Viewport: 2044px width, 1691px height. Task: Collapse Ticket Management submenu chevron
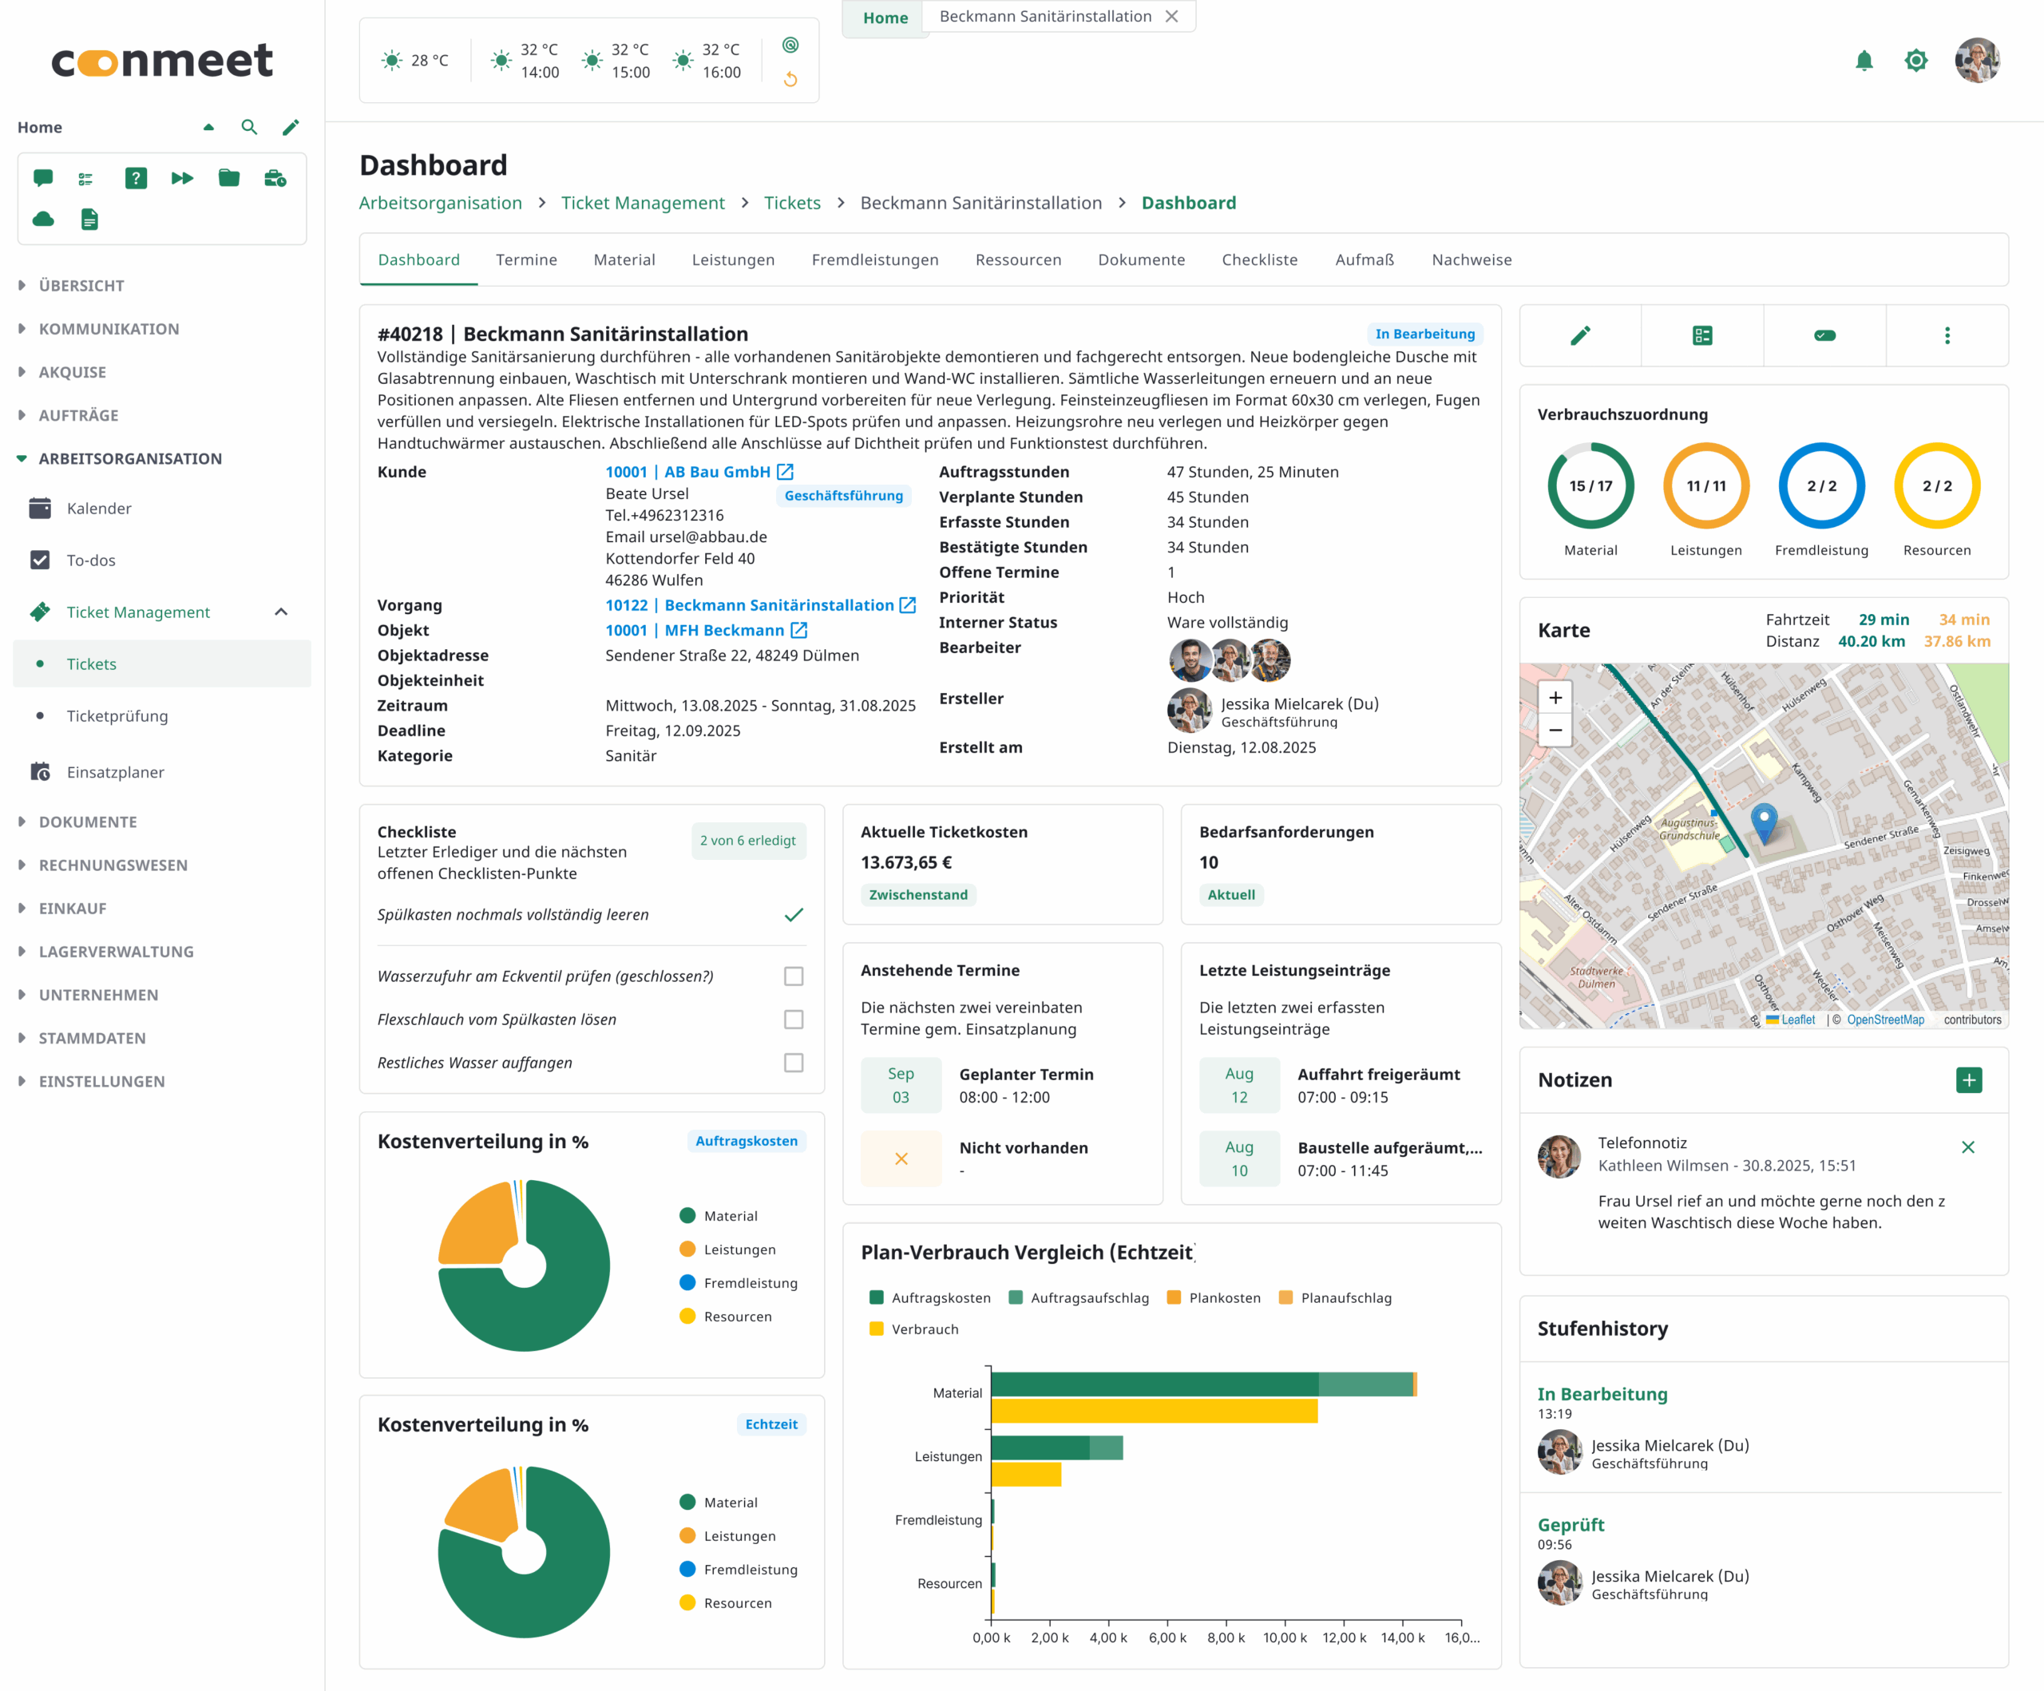281,612
